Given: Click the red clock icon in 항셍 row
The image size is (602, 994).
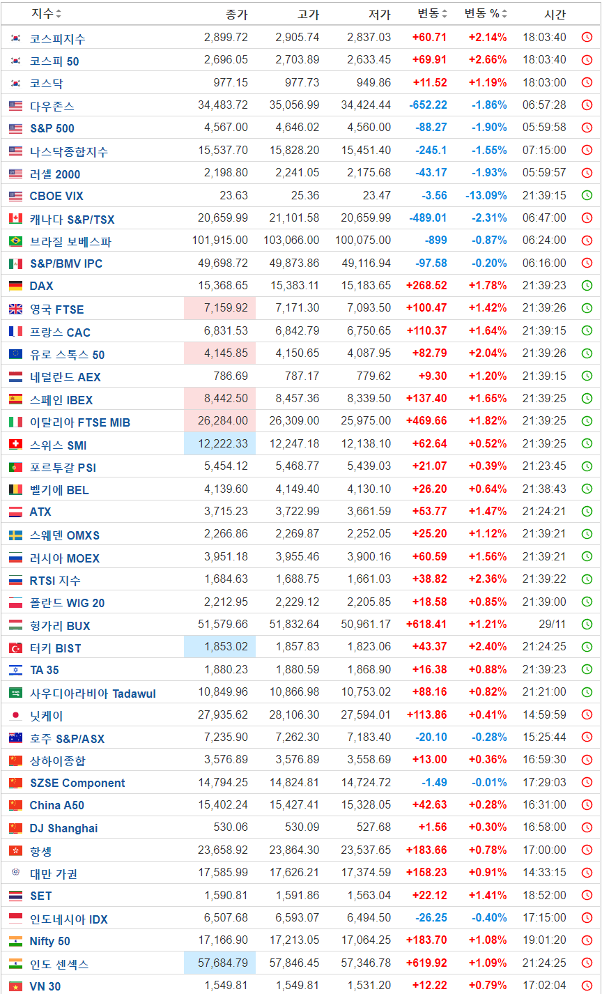Looking at the screenshot, I should pyautogui.click(x=587, y=850).
